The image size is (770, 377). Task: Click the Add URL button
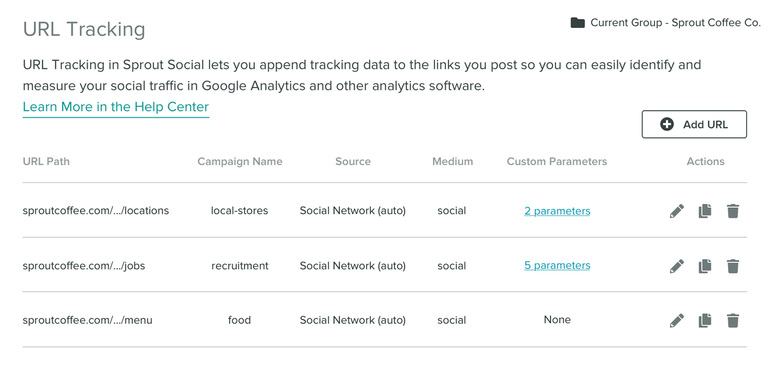tap(694, 124)
